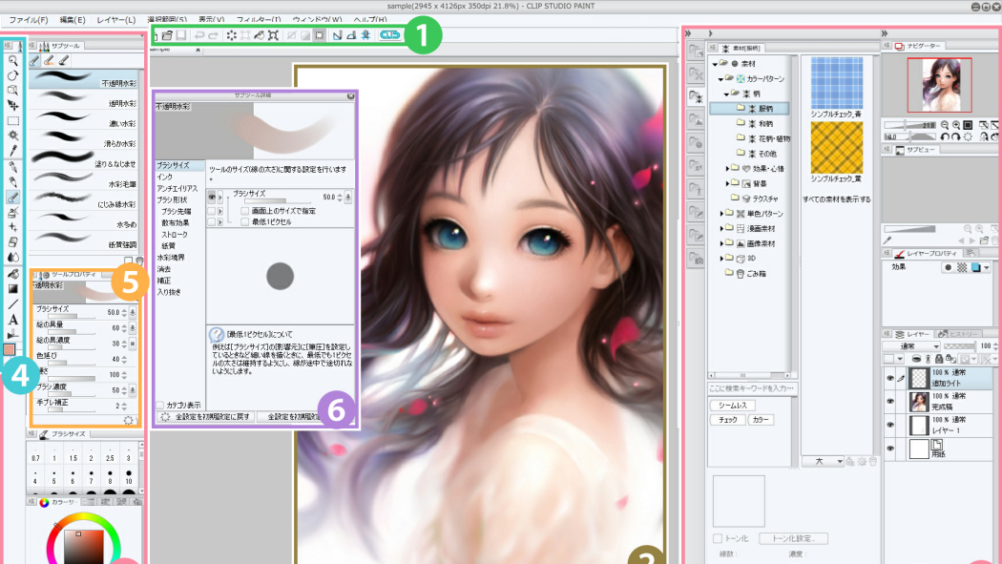Screen dimensions: 1002x564
Task: Check 最低1ピクセル checkbox
Action: point(244,221)
